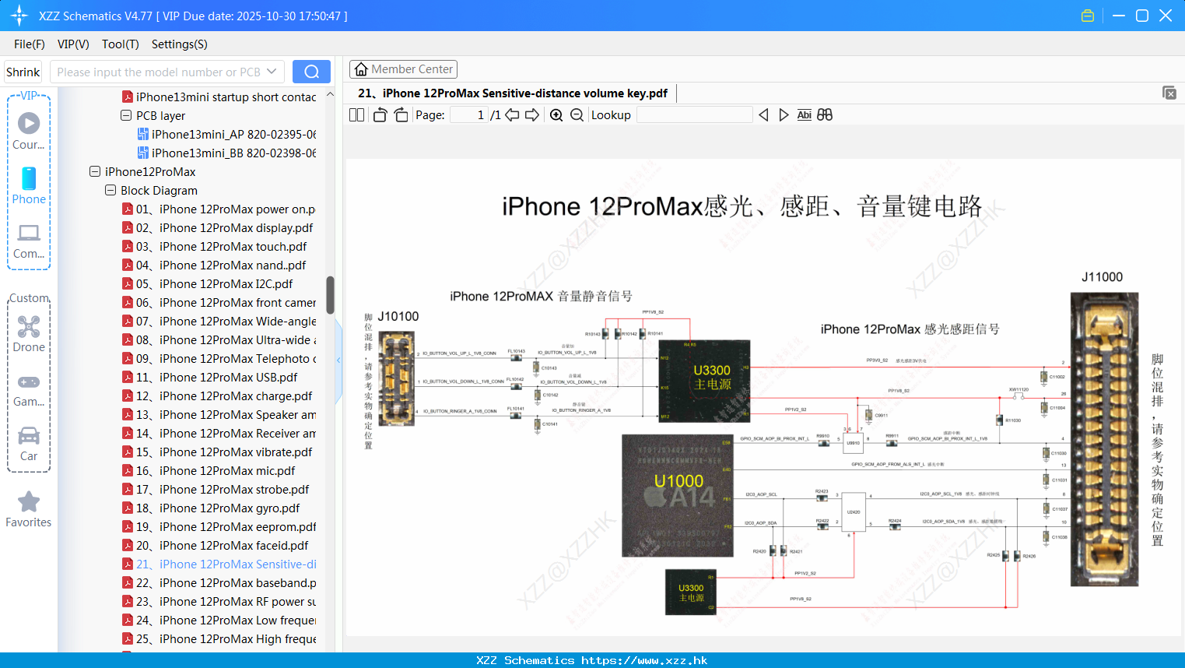Select the Phone category icon
The height and width of the screenshot is (668, 1185).
click(x=29, y=185)
